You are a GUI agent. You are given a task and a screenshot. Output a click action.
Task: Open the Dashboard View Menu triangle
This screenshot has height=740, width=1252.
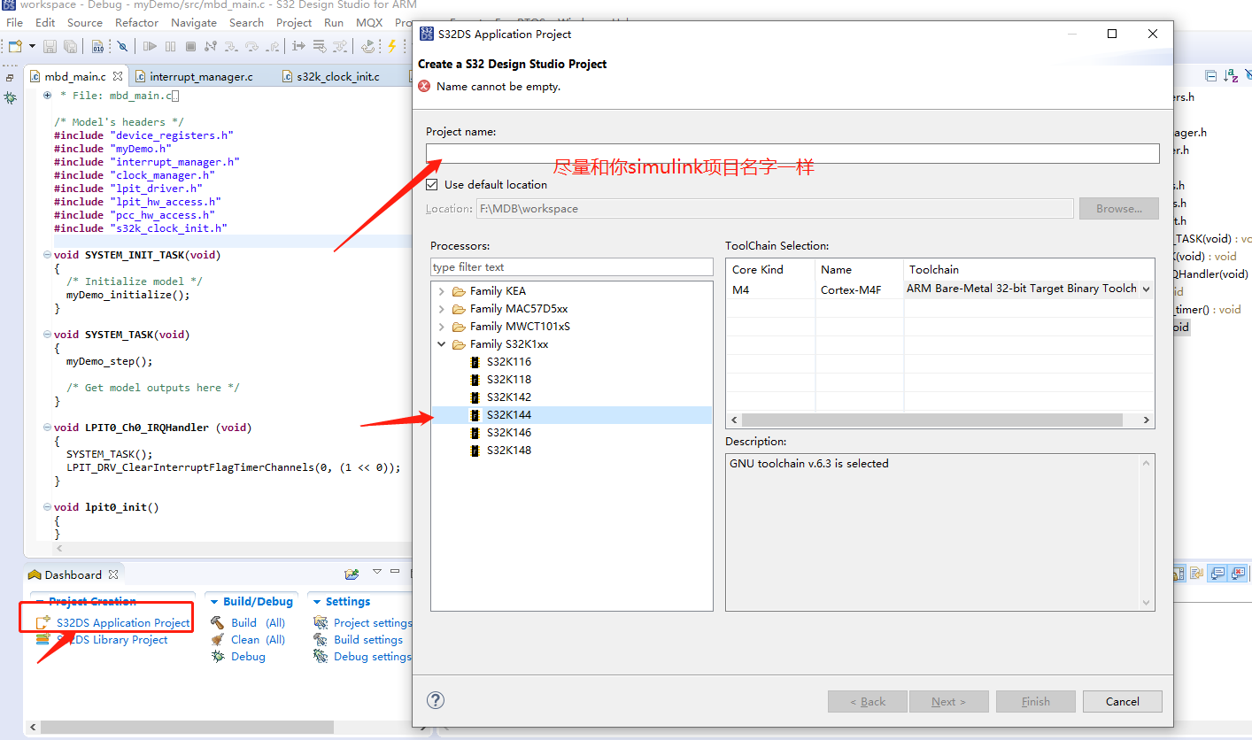point(376,572)
